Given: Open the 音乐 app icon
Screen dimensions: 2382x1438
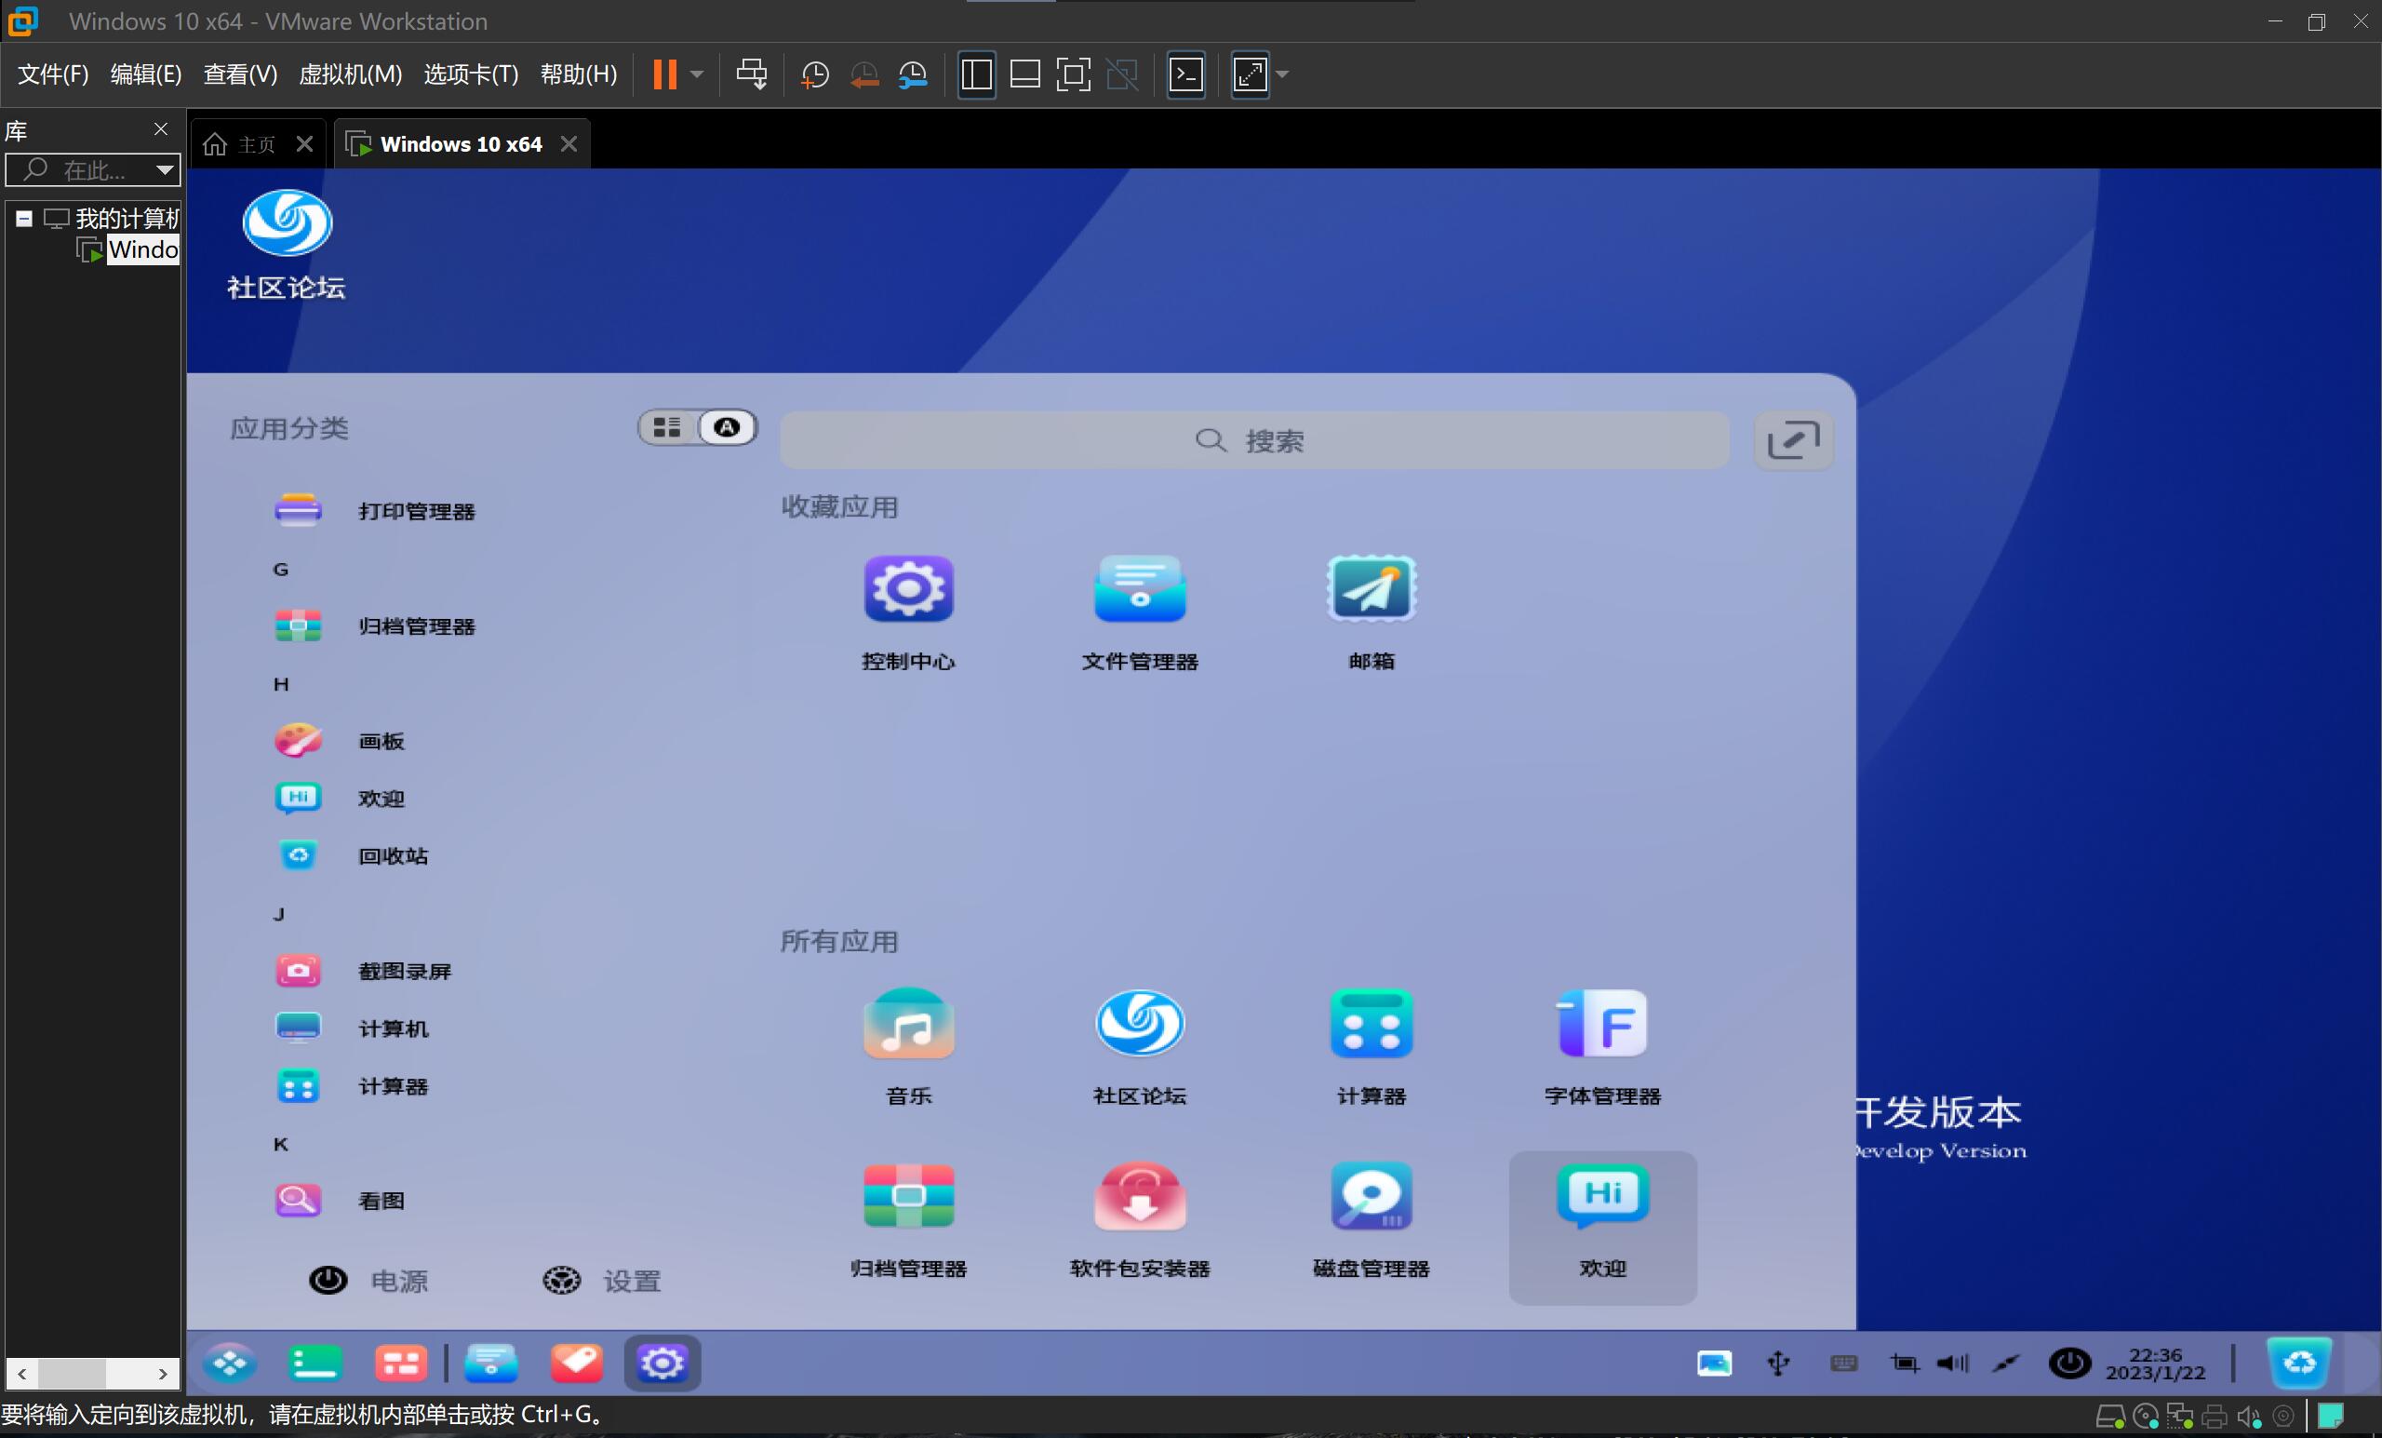Looking at the screenshot, I should point(908,1024).
